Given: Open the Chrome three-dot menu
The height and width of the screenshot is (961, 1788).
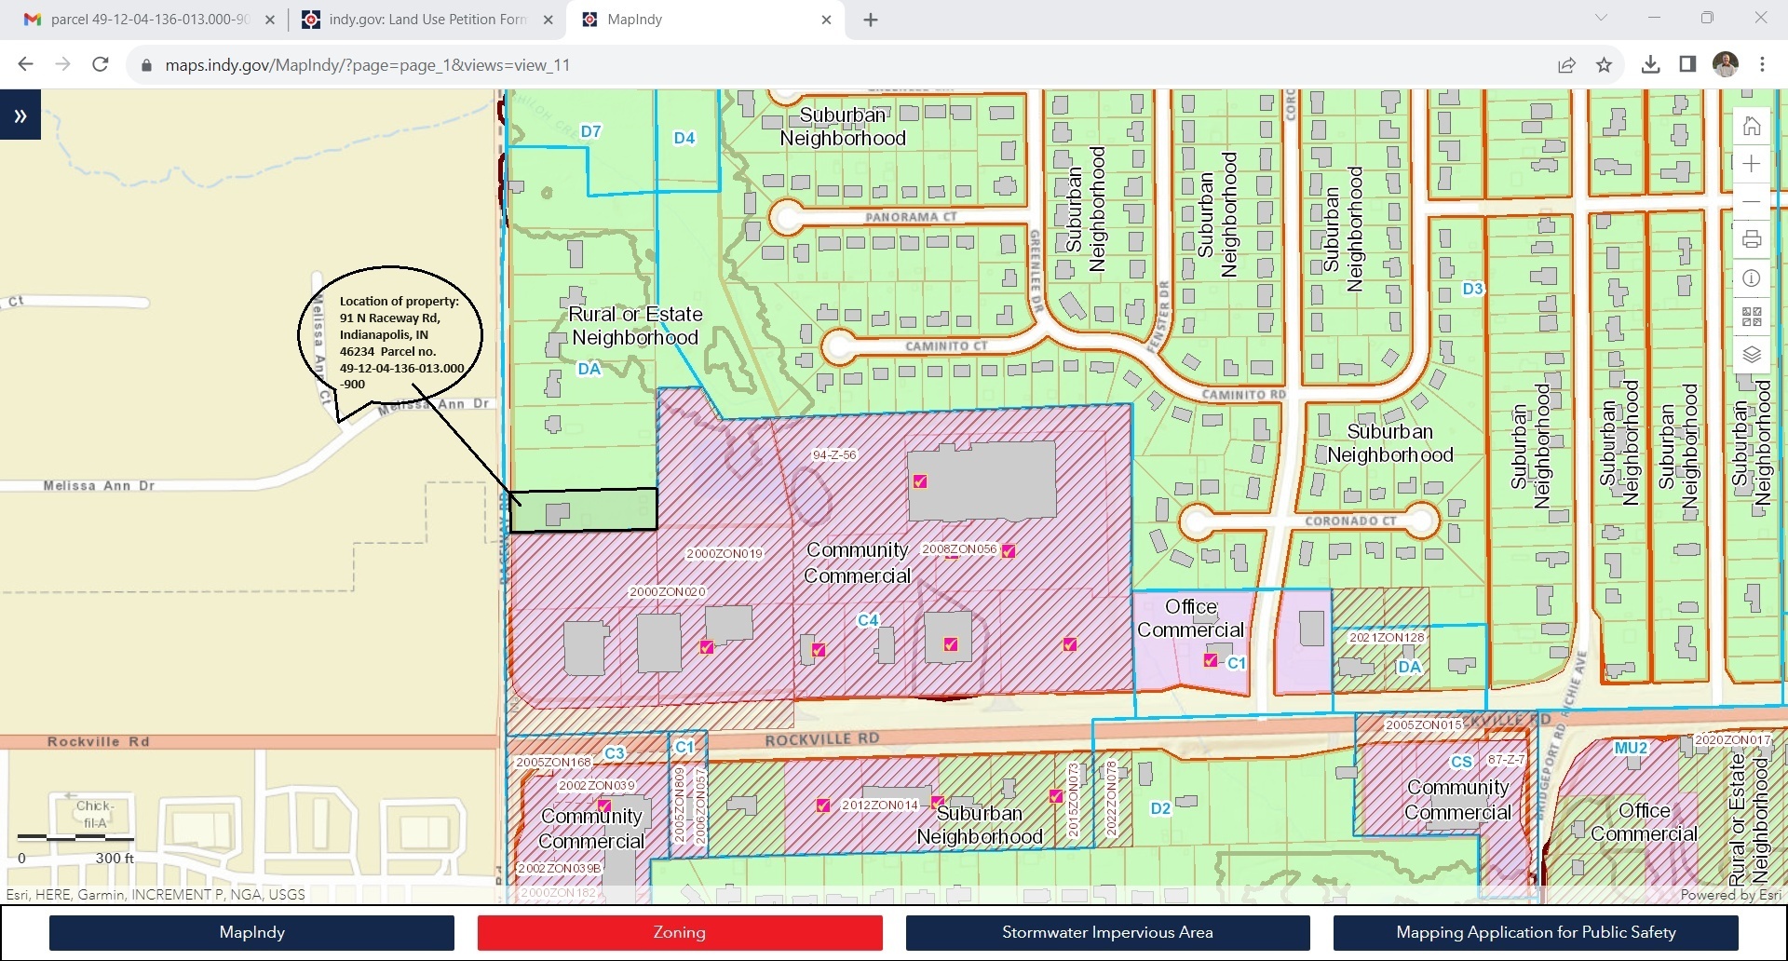Looking at the screenshot, I should 1762,64.
